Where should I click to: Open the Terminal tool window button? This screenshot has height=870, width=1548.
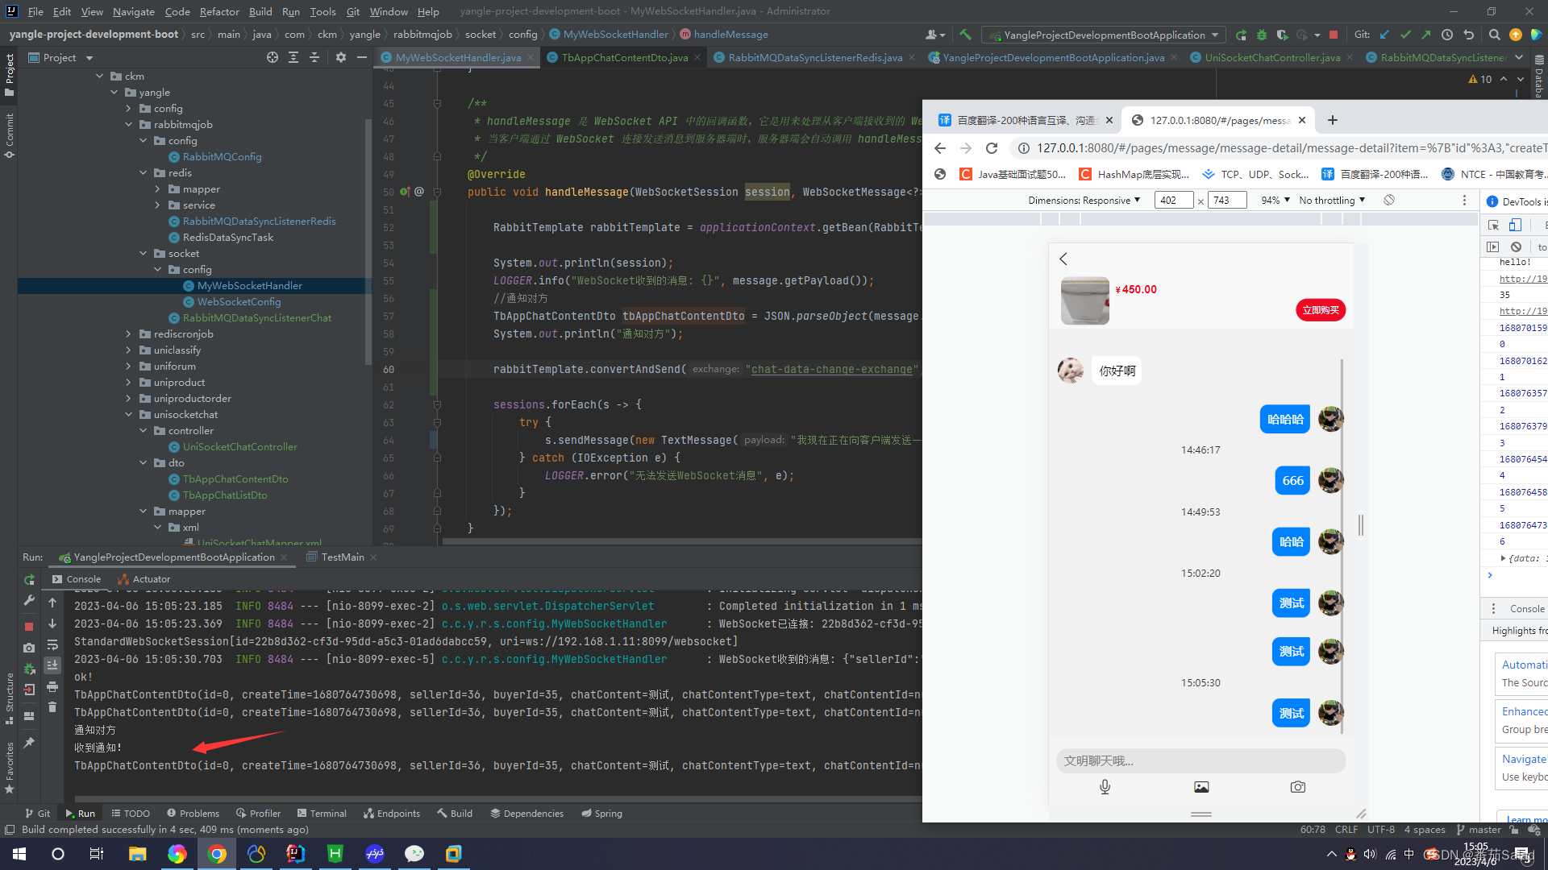click(x=322, y=813)
